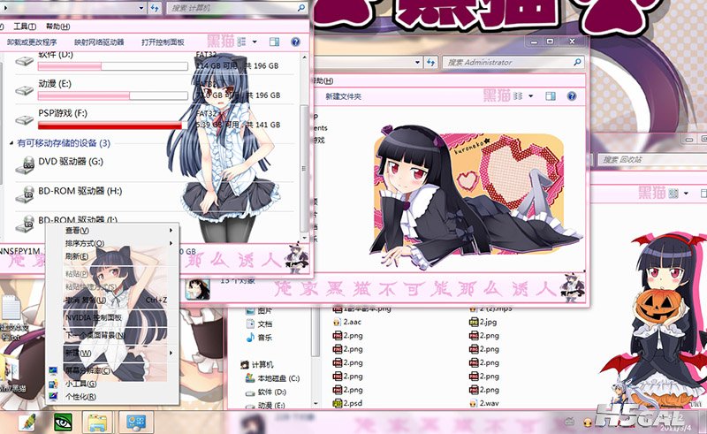Select the kuroneko image thumbnail in Administrator window
The width and height of the screenshot is (707, 434).
pyautogui.click(x=477, y=200)
